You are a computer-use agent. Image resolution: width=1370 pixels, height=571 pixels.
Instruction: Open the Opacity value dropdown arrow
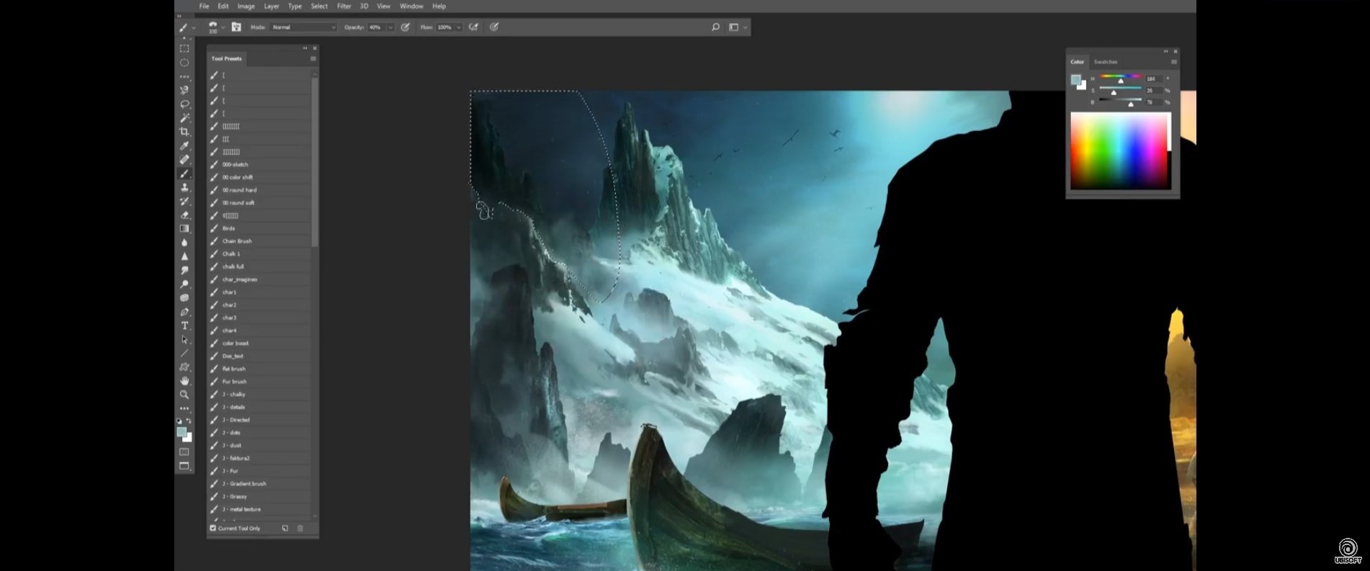click(x=391, y=27)
